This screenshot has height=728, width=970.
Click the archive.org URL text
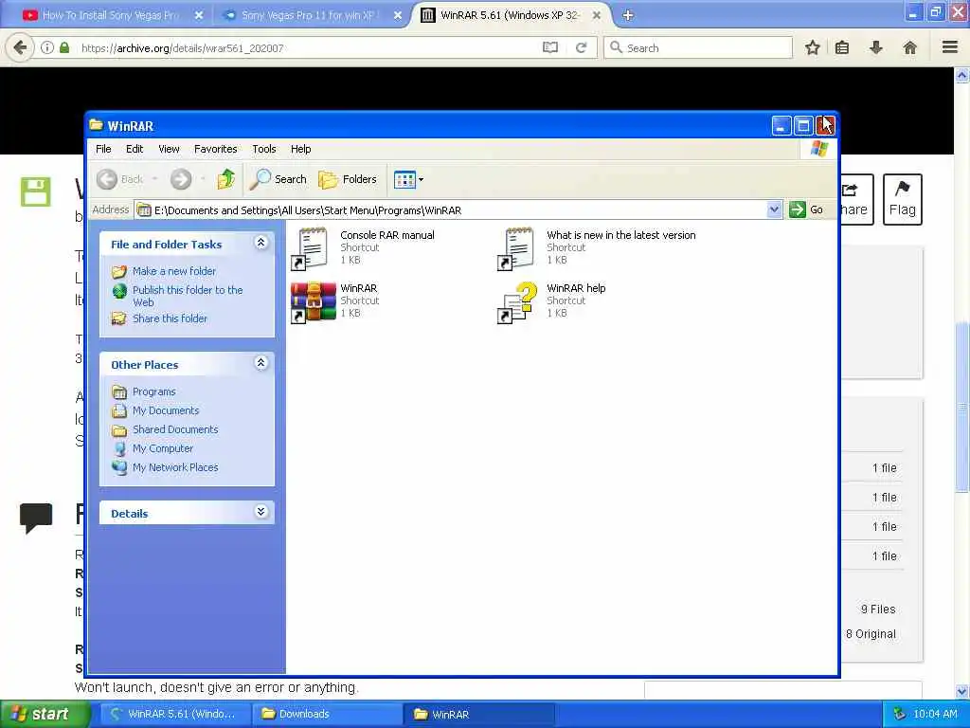point(183,48)
